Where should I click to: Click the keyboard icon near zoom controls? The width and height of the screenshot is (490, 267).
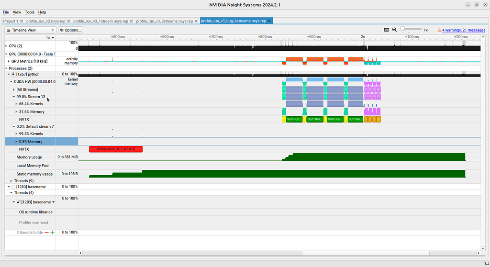[x=387, y=30]
